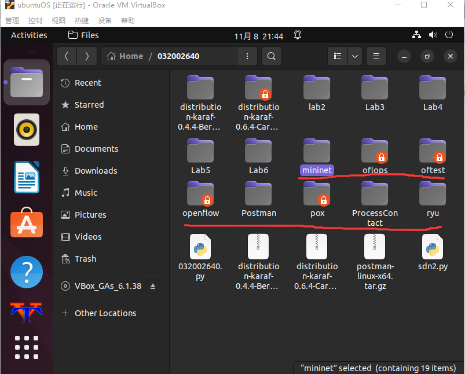This screenshot has height=374, width=465.
Task: Open VirtualBox 管理 menu
Action: point(12,20)
